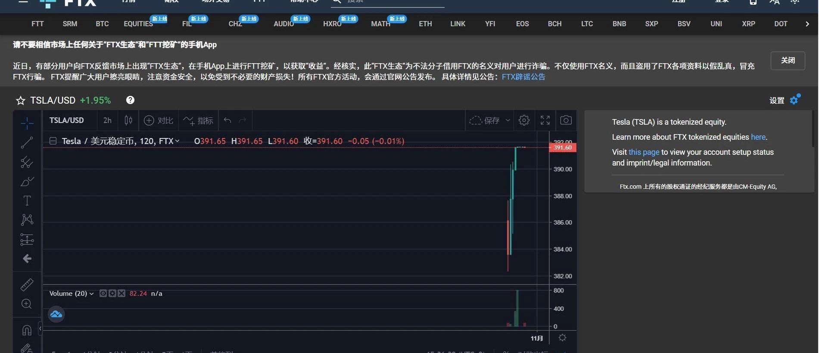819x353 pixels.
Task: Open the EQUITIES market tab
Action: point(138,24)
